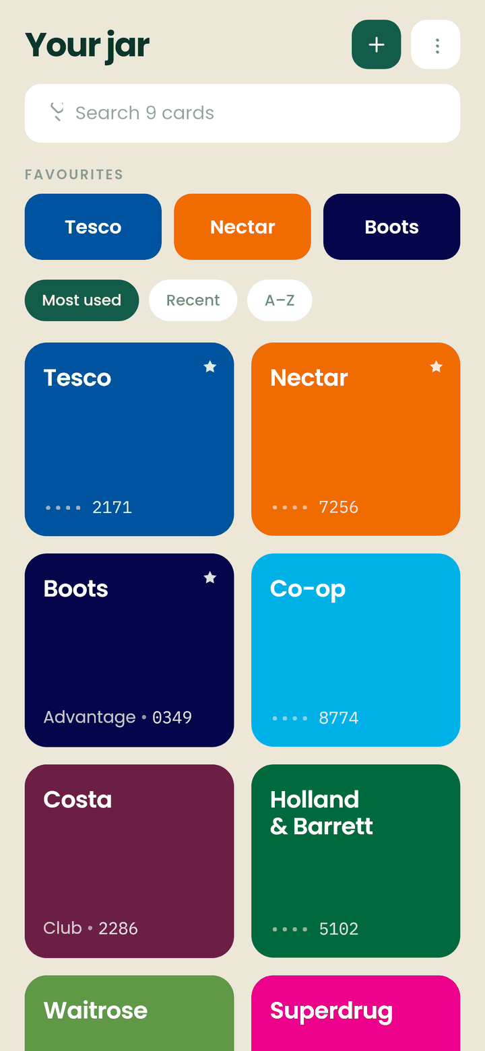
Task: Click the search icon in the search bar
Action: pyautogui.click(x=57, y=112)
